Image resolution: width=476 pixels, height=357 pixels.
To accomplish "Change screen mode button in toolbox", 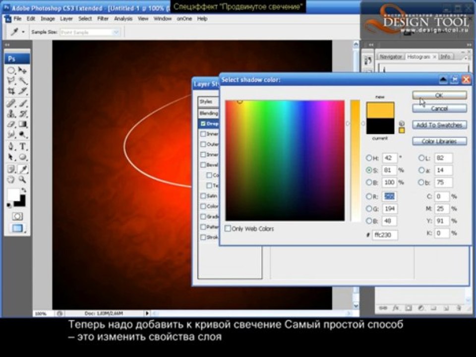I will click(17, 228).
